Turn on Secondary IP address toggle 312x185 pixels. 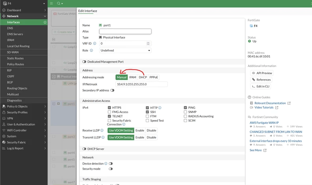click(x=112, y=90)
